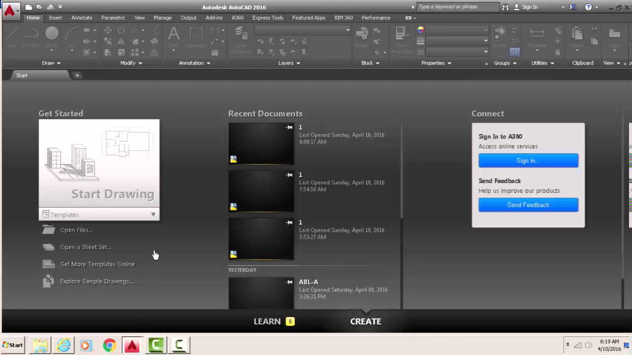Open the AutoCAD application menu logo button
Image resolution: width=632 pixels, height=355 pixels.
tap(10, 9)
